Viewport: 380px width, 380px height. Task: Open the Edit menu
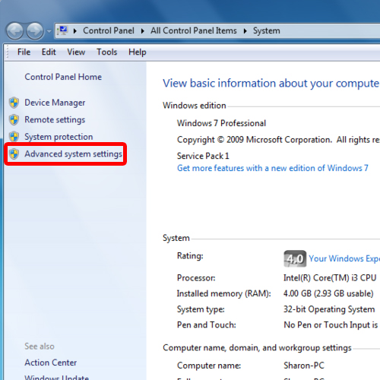click(49, 52)
